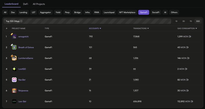This screenshot has width=205, height=109.
Task: Click the 1,299 MON gas value
Action: 183,37
